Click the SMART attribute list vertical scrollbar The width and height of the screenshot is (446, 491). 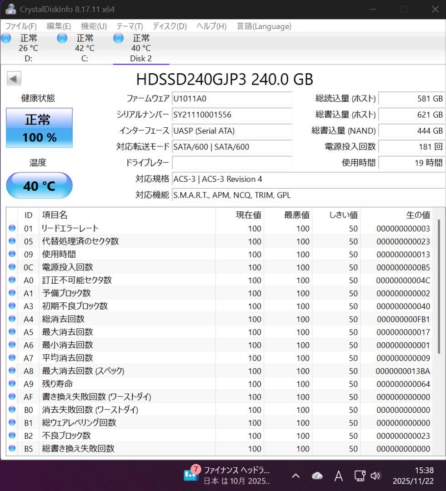(x=439, y=286)
